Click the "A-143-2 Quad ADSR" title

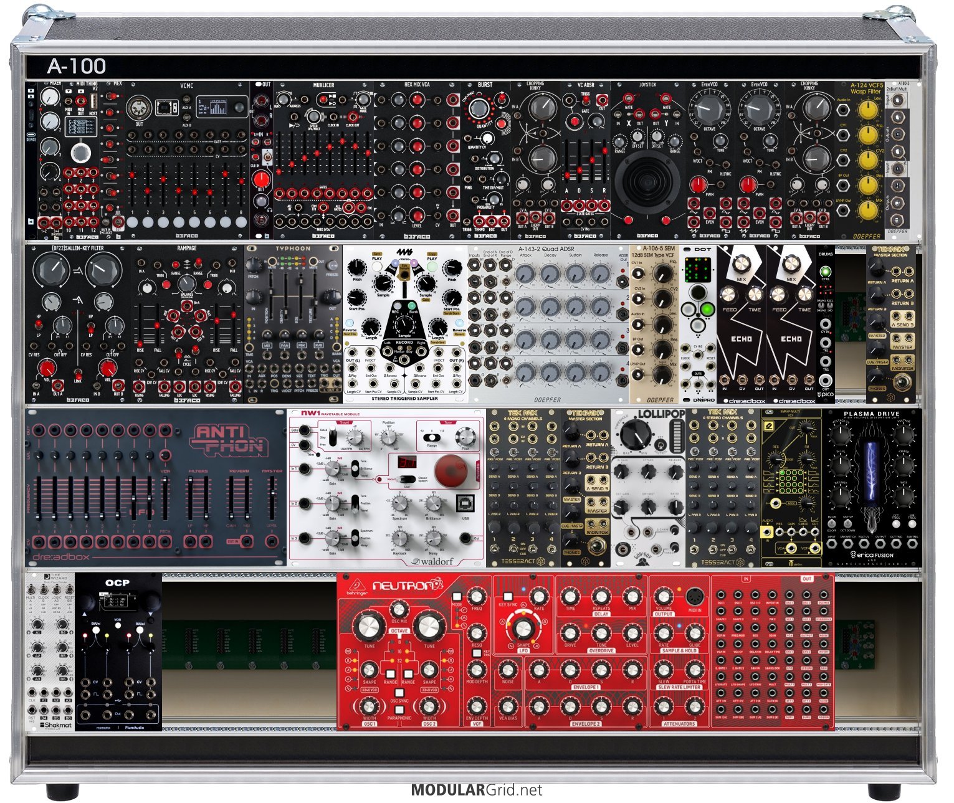pos(546,249)
